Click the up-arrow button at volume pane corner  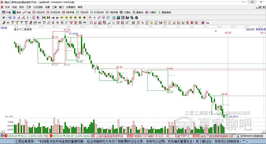(x=2, y=132)
